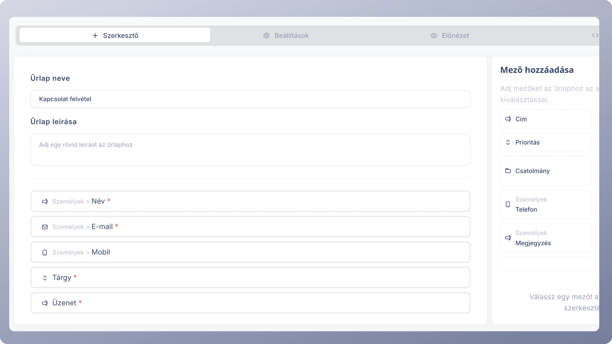Image resolution: width=612 pixels, height=344 pixels.
Task: Click the text icon in Üzenet row
Action: click(x=45, y=303)
